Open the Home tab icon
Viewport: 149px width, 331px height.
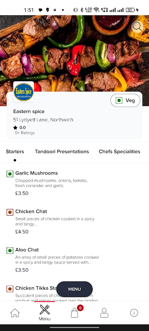(15, 313)
